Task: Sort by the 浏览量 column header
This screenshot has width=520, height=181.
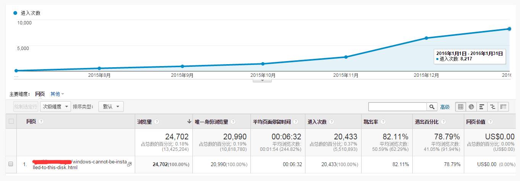Action: coord(144,122)
